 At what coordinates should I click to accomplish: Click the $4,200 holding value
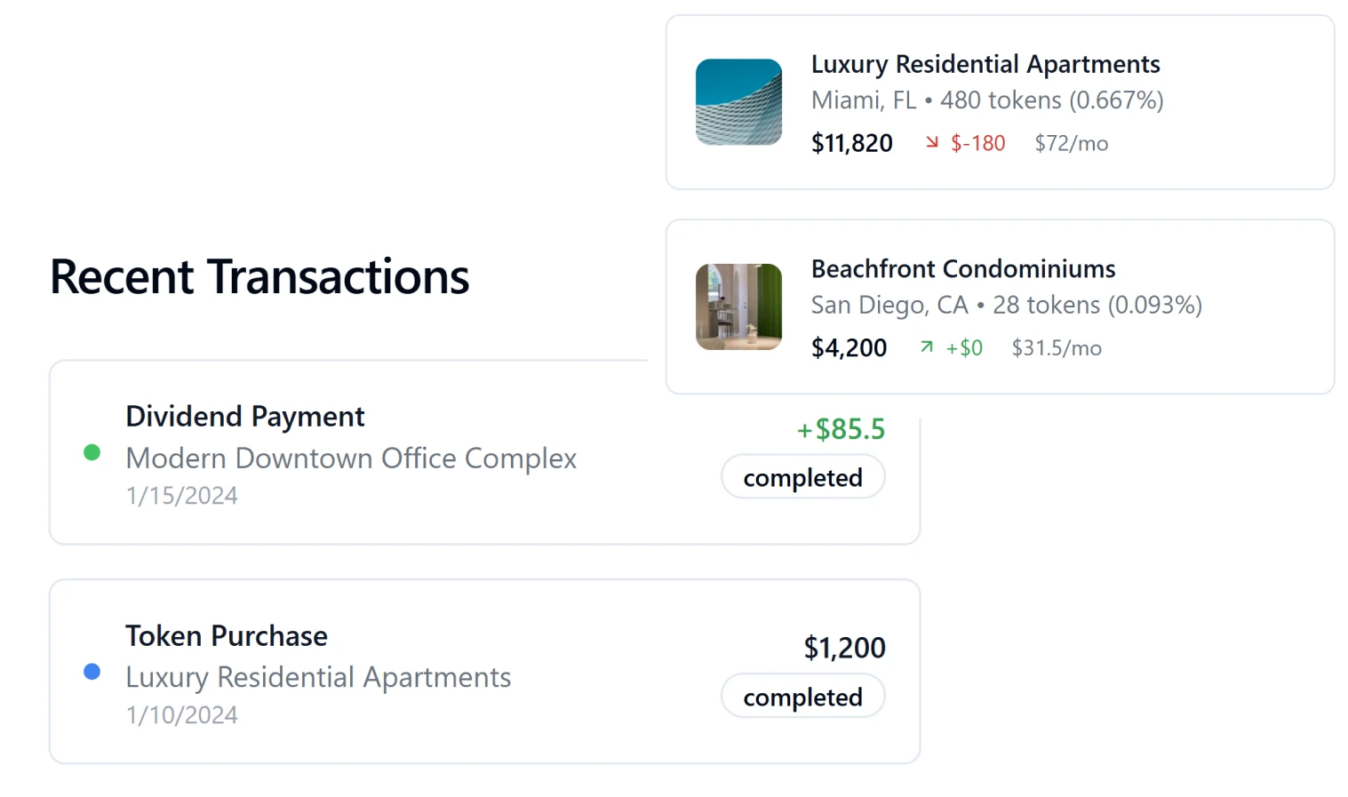pyautogui.click(x=849, y=347)
